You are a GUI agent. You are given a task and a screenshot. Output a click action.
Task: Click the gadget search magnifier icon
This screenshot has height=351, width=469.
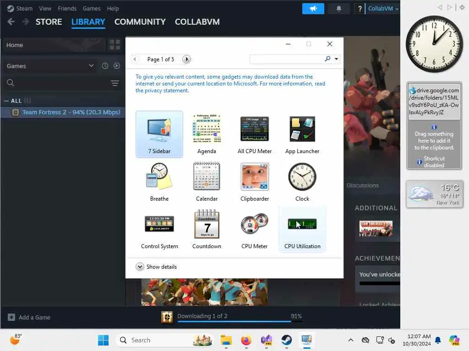pos(327,59)
